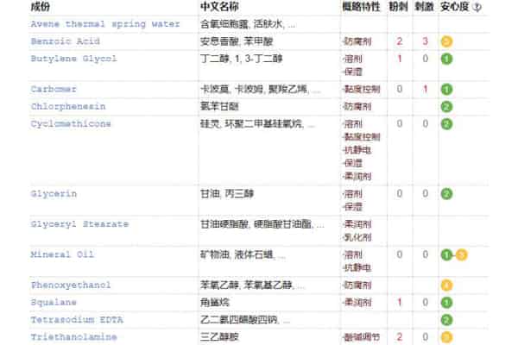Open the Carbomer ingredient link
This screenshot has height=345, width=518.
point(54,89)
